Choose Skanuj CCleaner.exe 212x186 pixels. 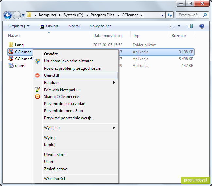pos(75,96)
